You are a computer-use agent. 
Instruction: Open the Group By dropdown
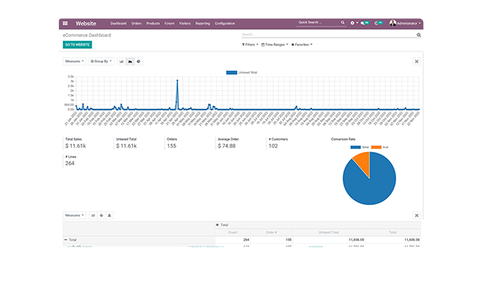pos(101,61)
